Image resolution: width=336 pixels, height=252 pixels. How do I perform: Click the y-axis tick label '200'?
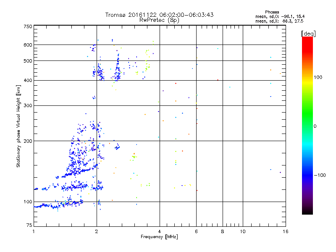(28, 141)
